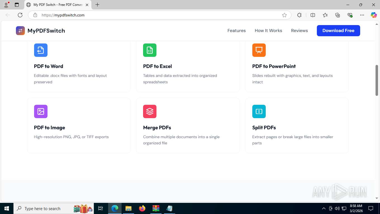
Task: Open Edge Settings and more menu
Action: coord(362,15)
